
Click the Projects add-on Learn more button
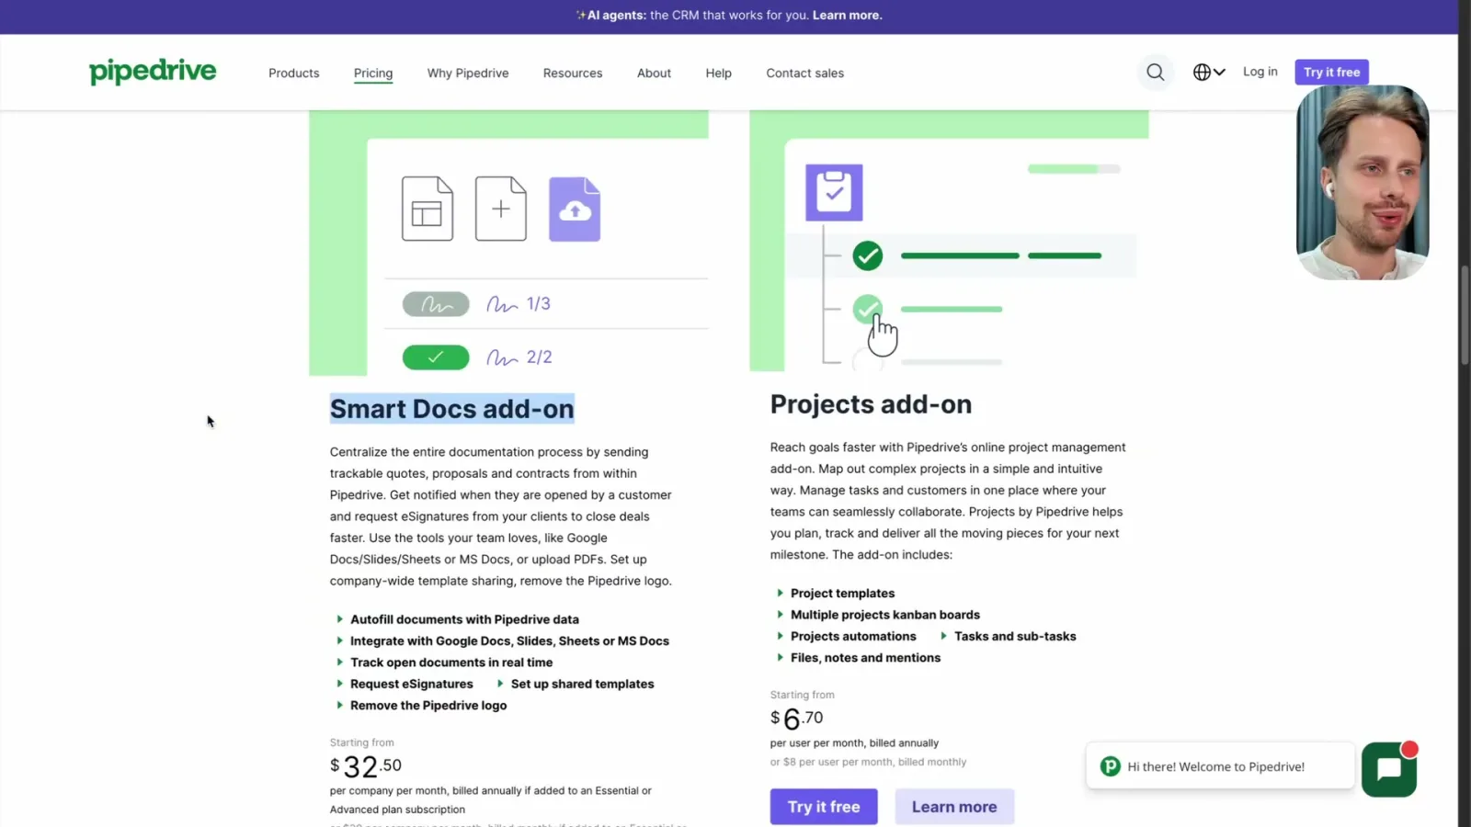pyautogui.click(x=954, y=807)
